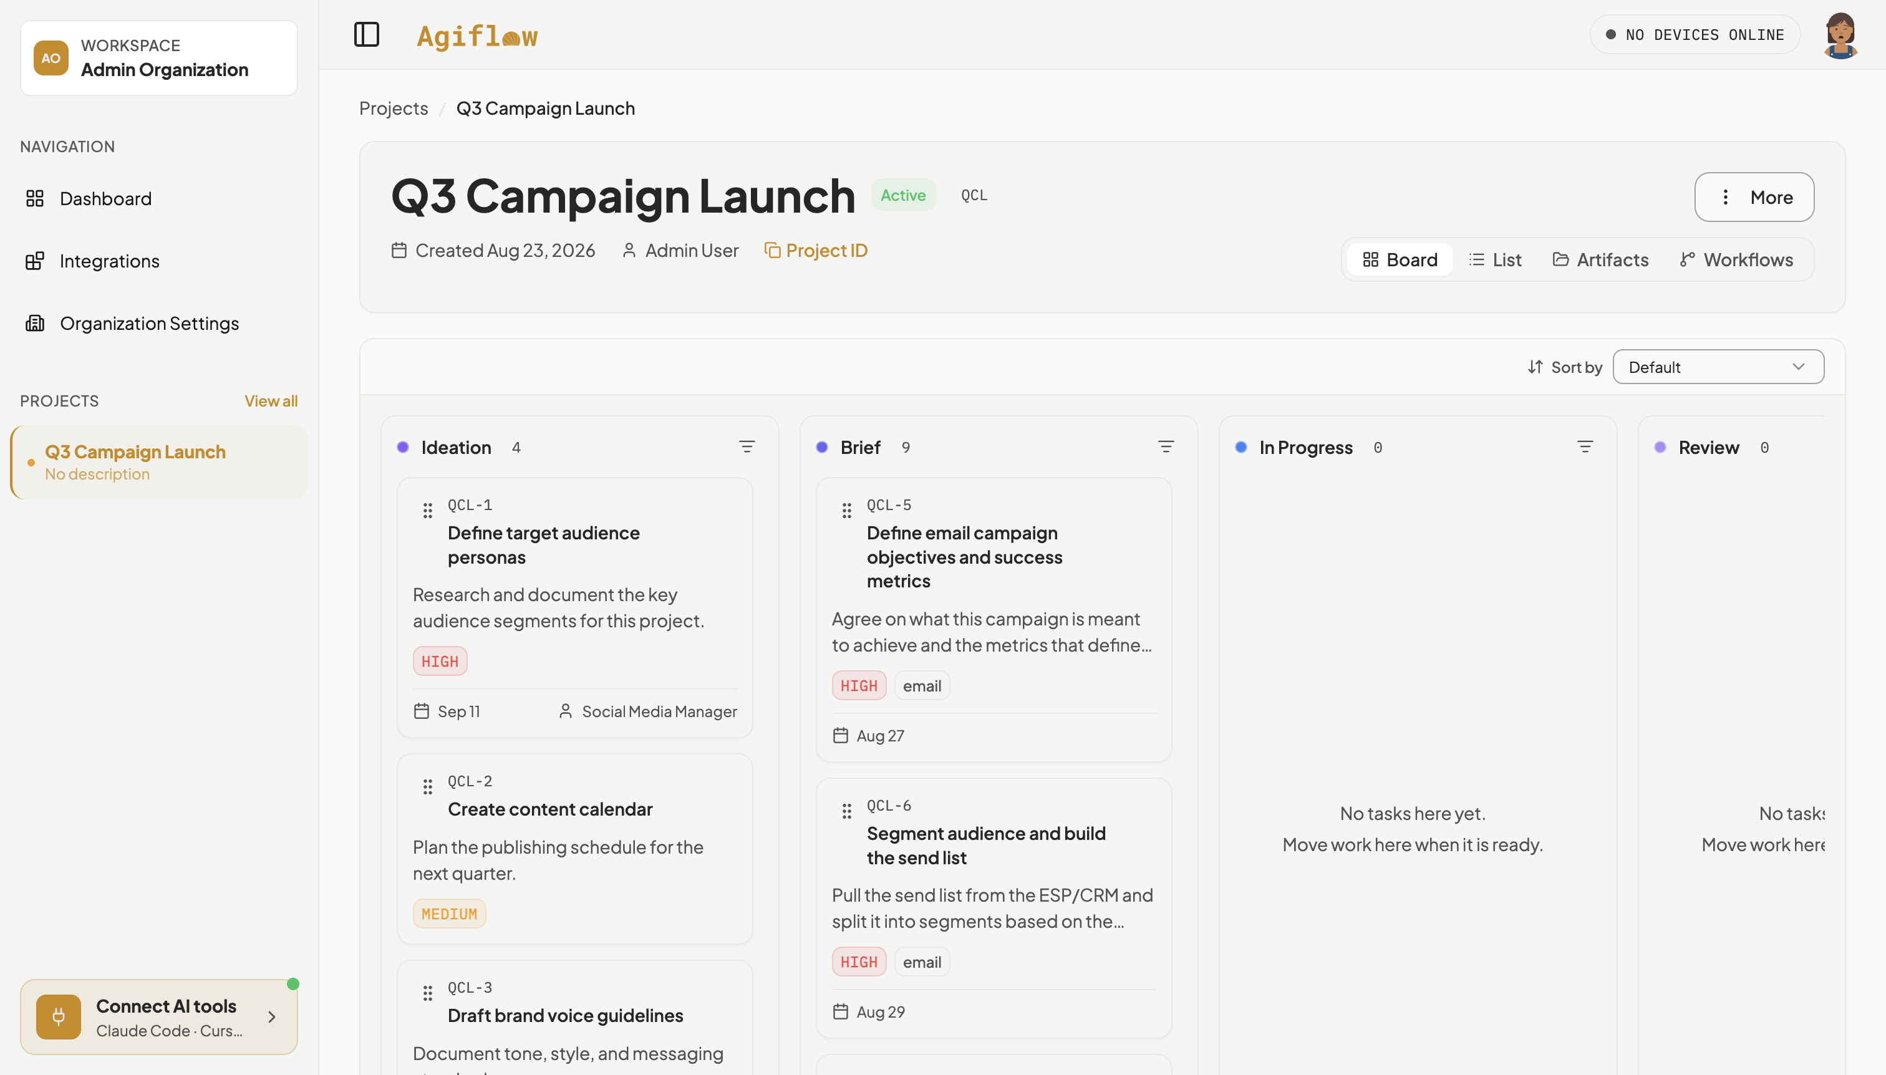This screenshot has width=1886, height=1075.
Task: Click the No Devices Online status pill
Action: [x=1695, y=35]
